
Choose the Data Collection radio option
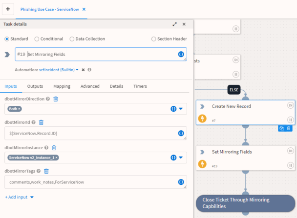72,39
